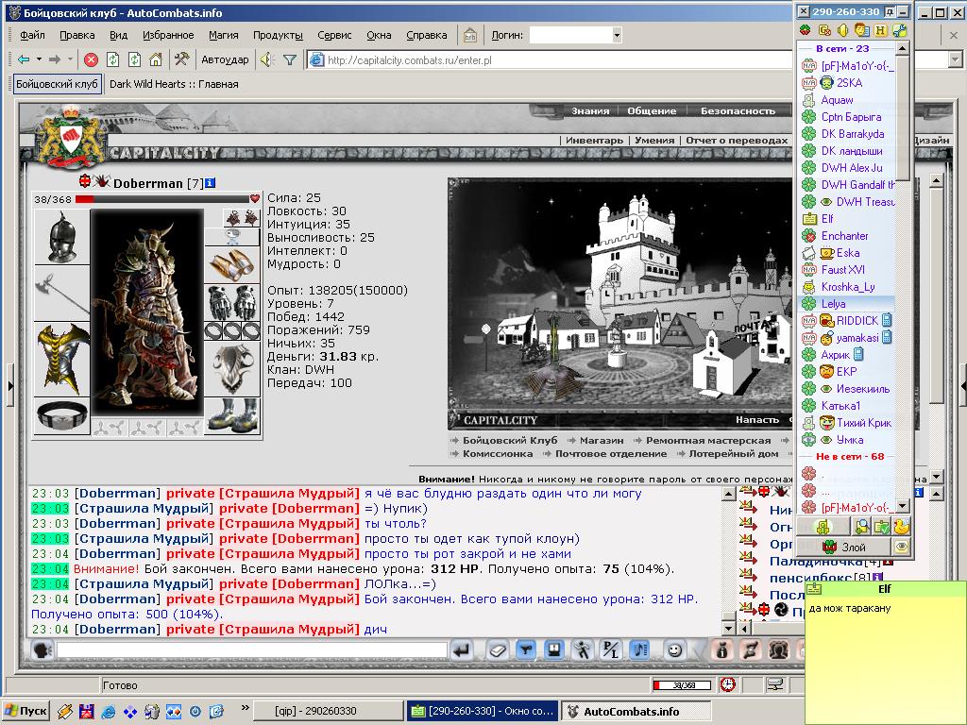Click the eraser clear chat icon
Screen dimensions: 967x725
coord(497,650)
